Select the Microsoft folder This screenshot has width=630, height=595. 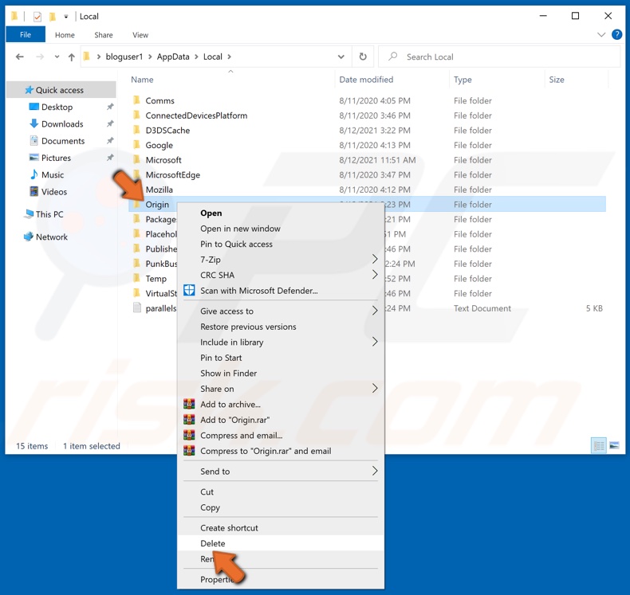click(163, 160)
